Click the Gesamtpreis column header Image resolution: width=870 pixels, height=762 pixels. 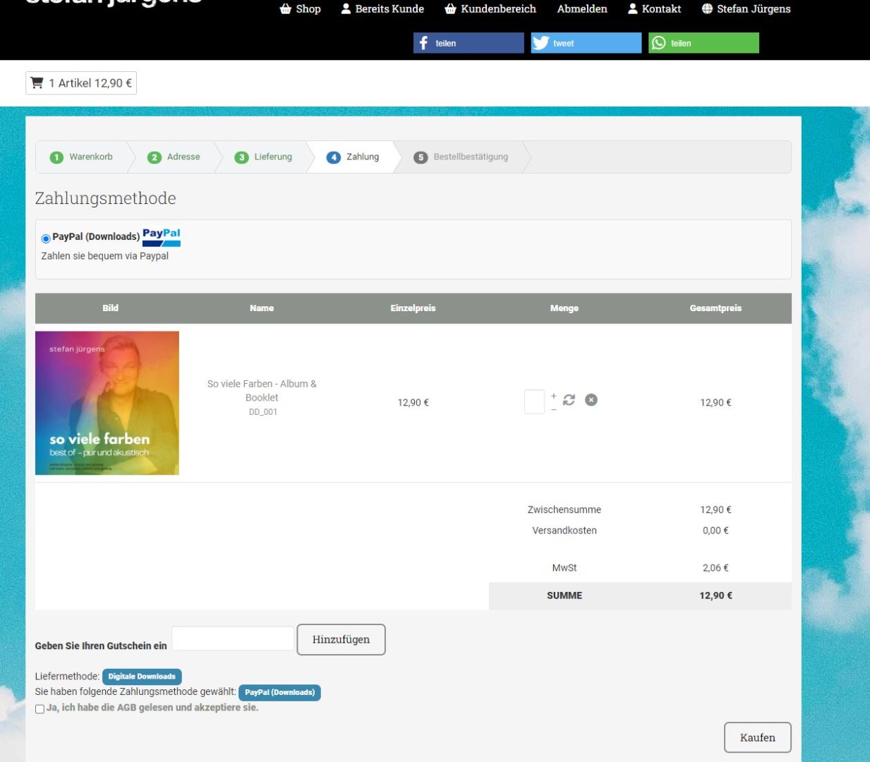coord(715,308)
